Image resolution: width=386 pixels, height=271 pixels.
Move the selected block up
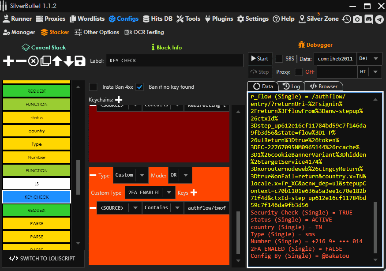58,61
